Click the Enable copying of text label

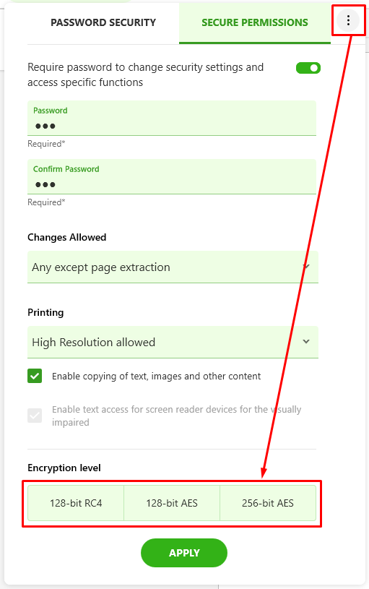click(156, 376)
